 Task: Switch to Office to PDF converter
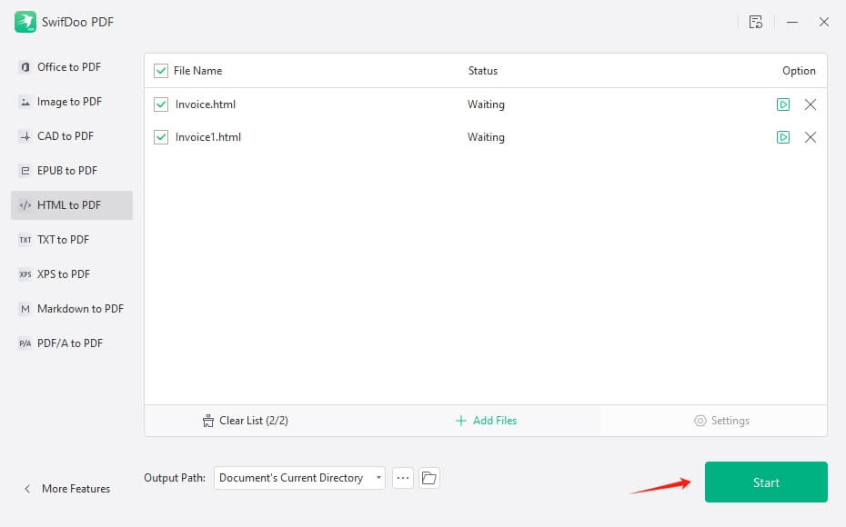point(72,67)
